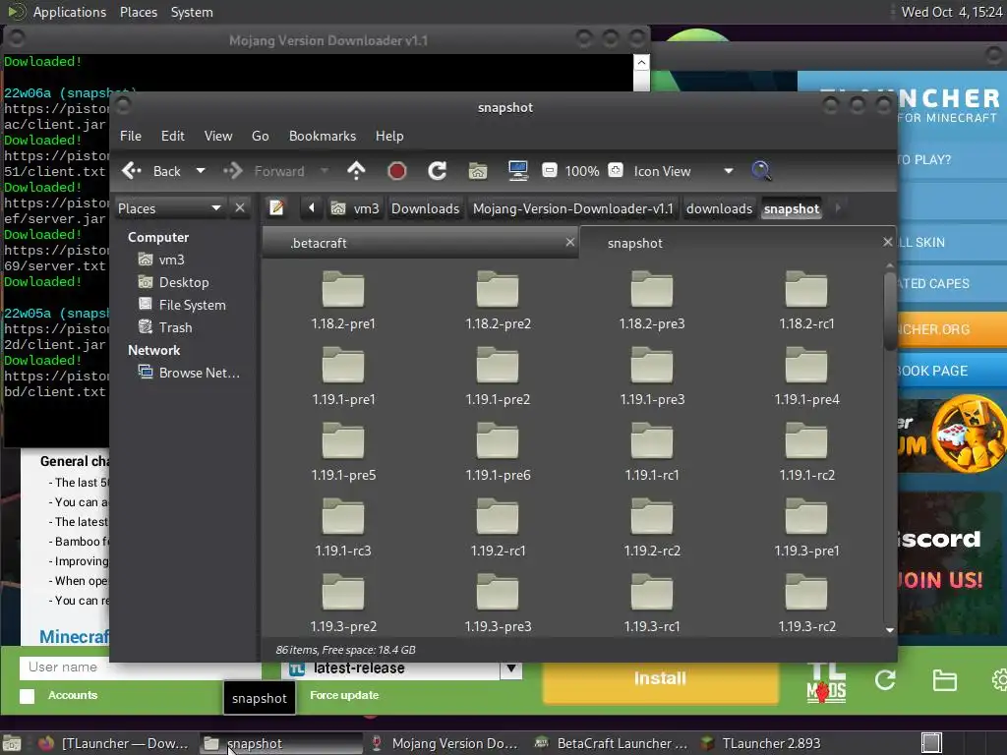Open the TLauncher folder icon
Screen dimensions: 1007x755
[944, 680]
